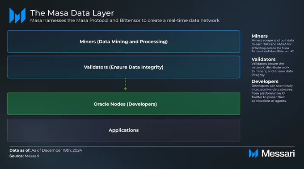Screen dimensions: 304x169
Task: Click the Messari wordmark in the footer
Action: pyautogui.click(x=278, y=153)
